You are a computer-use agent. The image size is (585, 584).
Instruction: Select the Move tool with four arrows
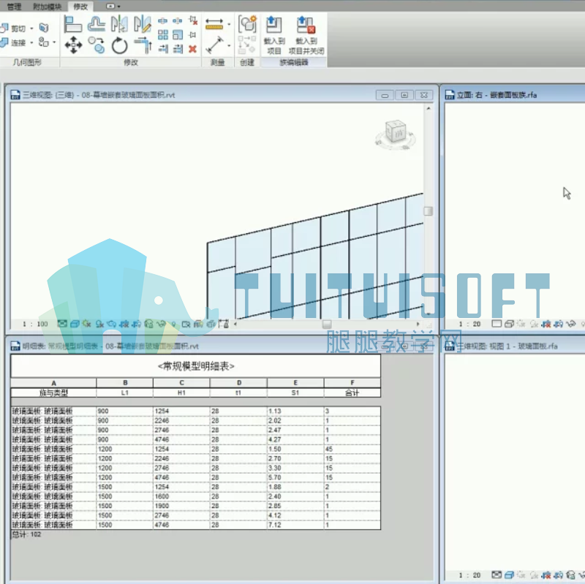pyautogui.click(x=73, y=45)
